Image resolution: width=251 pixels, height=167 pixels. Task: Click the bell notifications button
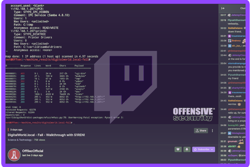[187, 149]
